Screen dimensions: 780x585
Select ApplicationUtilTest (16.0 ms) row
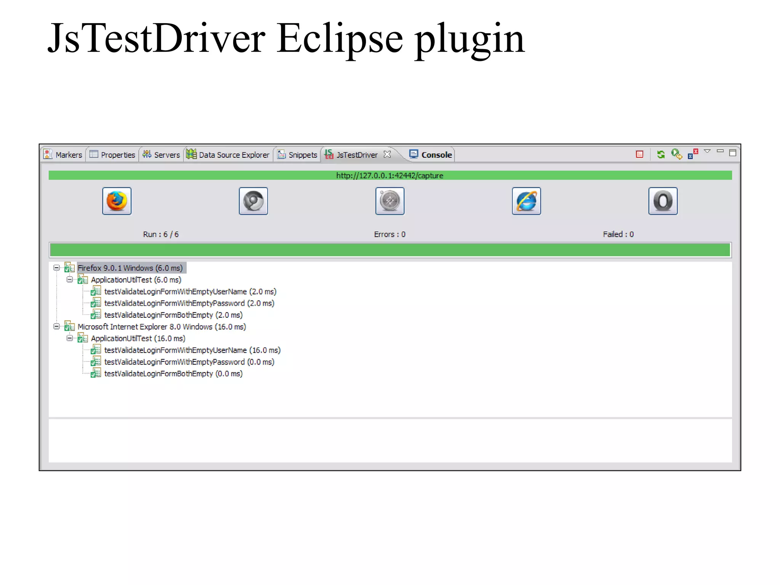pos(138,339)
